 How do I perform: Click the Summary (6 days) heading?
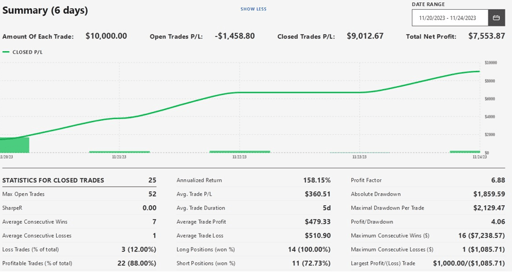45,10
